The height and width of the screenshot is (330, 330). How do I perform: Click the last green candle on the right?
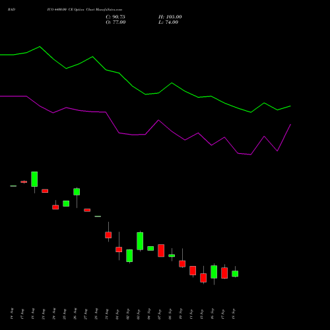pos(235,274)
